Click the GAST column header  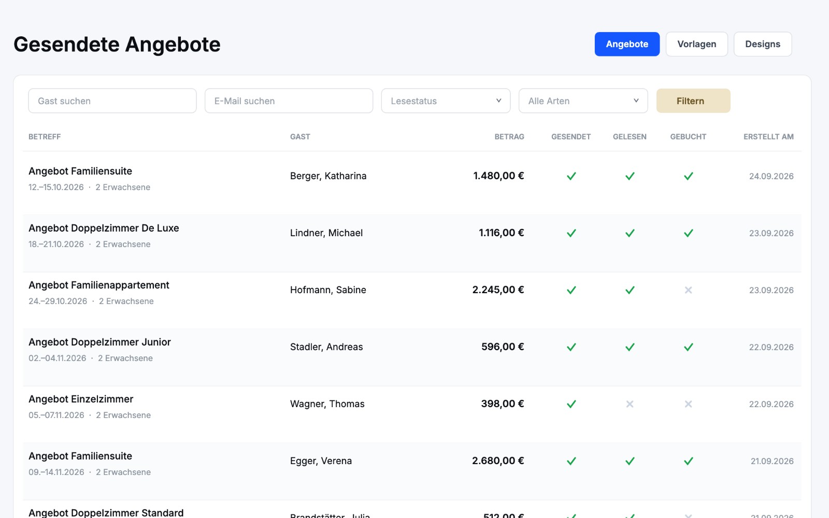coord(300,137)
